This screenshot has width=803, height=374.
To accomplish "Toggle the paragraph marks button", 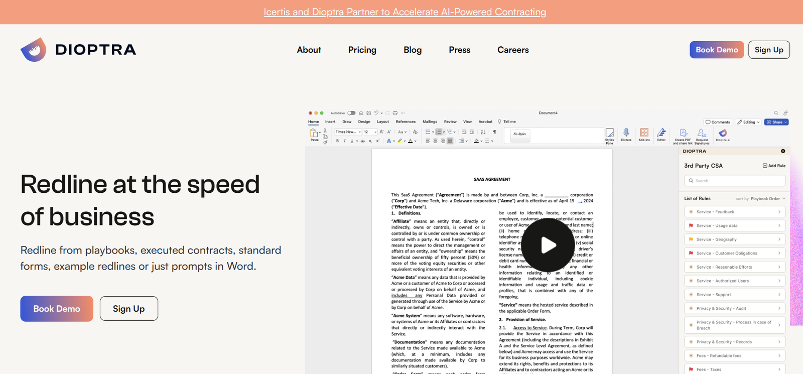I will tap(494, 132).
